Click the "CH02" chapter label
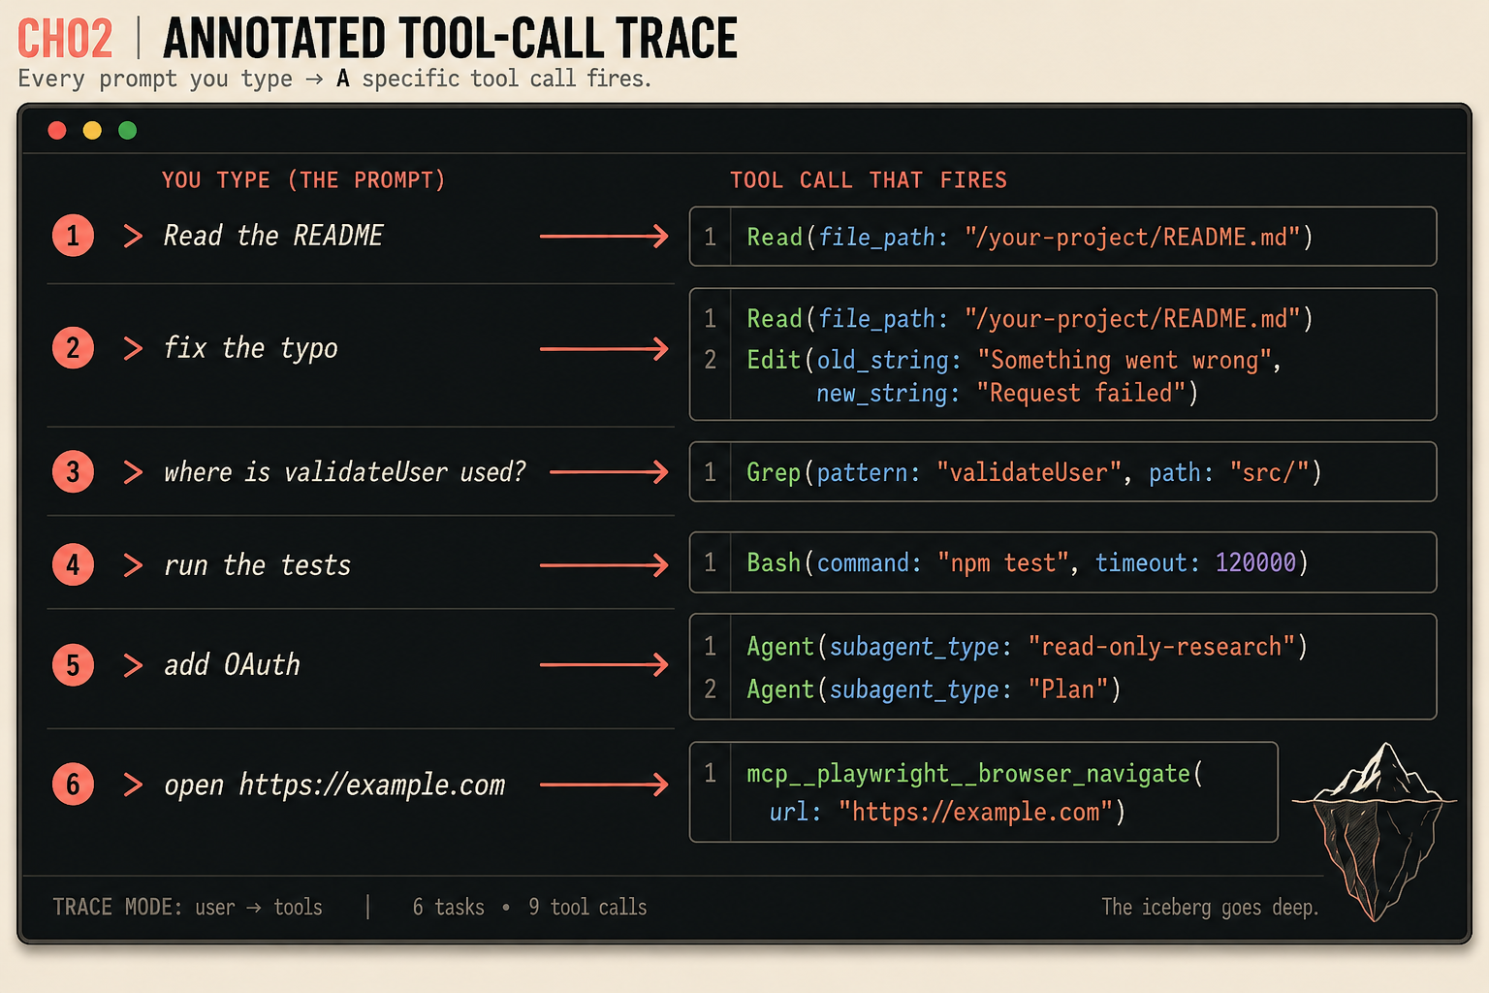 pyautogui.click(x=65, y=40)
